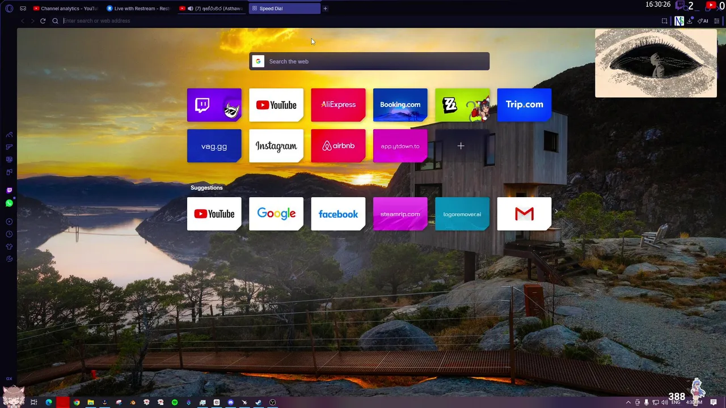This screenshot has height=408, width=726.
Task: Open Blender from the taskbar
Action: click(132, 402)
